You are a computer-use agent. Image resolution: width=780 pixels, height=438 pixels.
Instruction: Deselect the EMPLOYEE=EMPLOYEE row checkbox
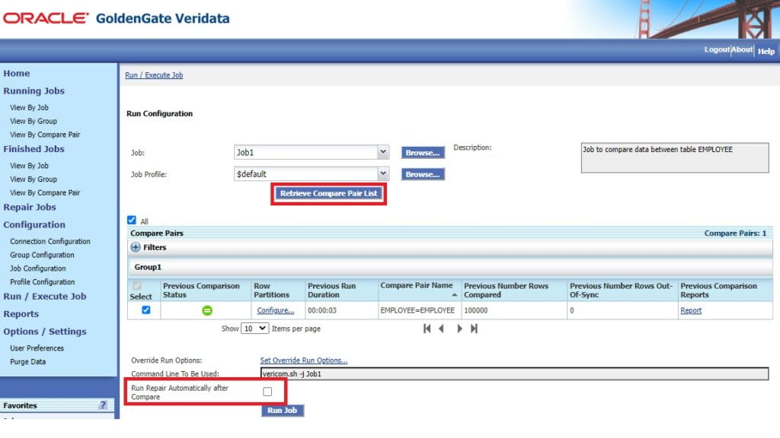145,310
